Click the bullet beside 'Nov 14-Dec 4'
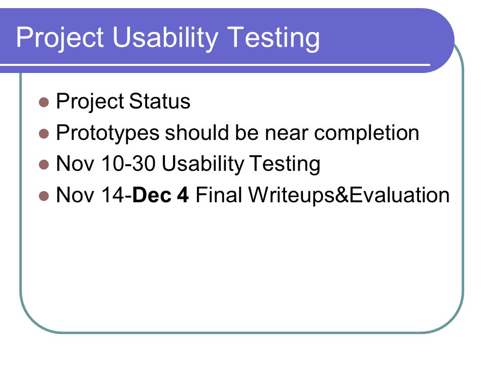This screenshot has width=487, height=365. (44, 196)
